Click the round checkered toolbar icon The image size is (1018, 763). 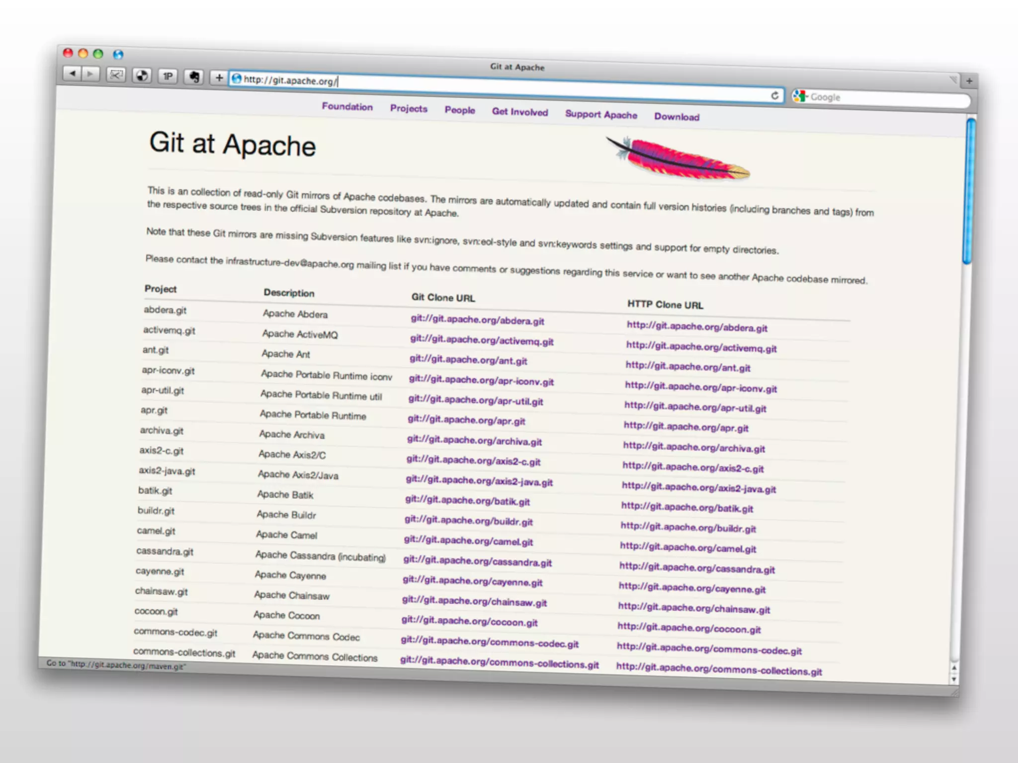[x=142, y=76]
